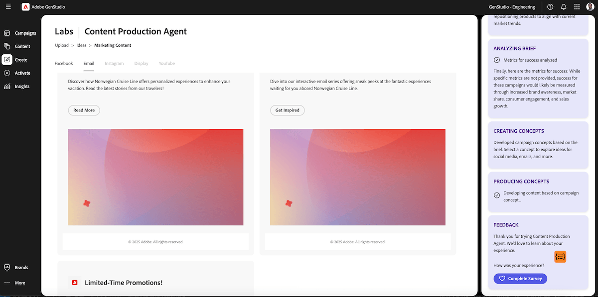Screen dimensions: 598x297
Task: Click the Upload breadcrumb link
Action: click(62, 45)
